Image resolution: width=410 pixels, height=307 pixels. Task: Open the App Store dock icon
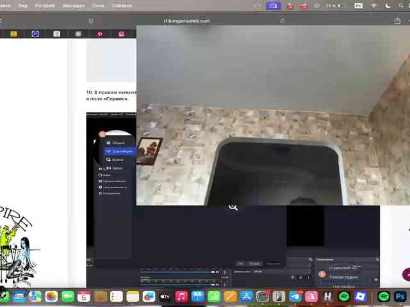tap(246, 297)
